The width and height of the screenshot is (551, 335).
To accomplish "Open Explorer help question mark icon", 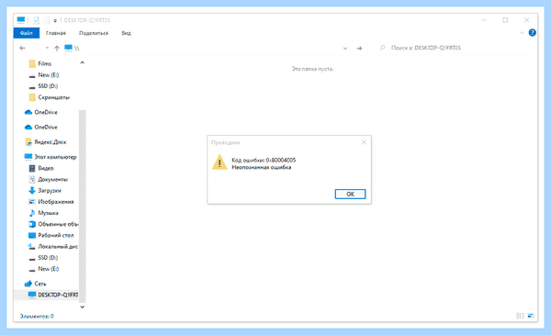I will coord(533,33).
